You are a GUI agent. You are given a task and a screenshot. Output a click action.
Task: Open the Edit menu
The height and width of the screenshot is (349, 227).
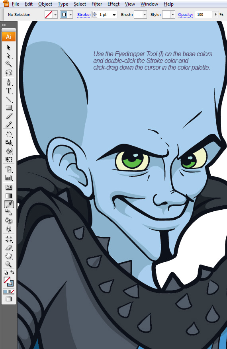click(29, 4)
